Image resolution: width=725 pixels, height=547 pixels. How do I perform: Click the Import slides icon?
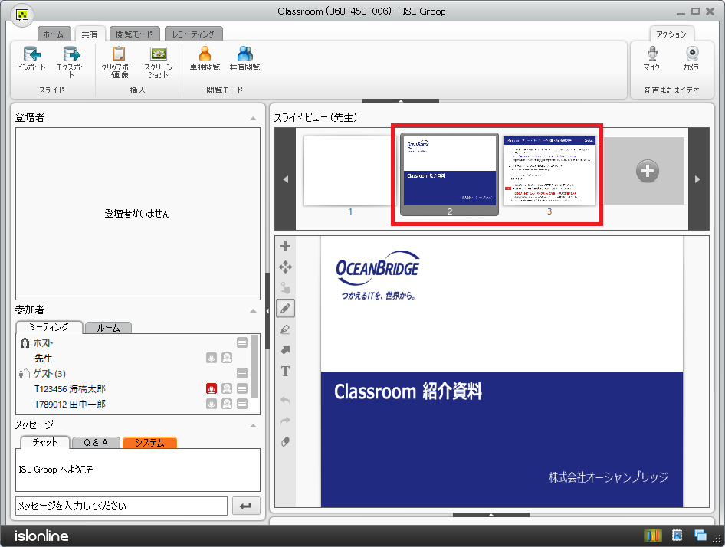click(x=31, y=58)
